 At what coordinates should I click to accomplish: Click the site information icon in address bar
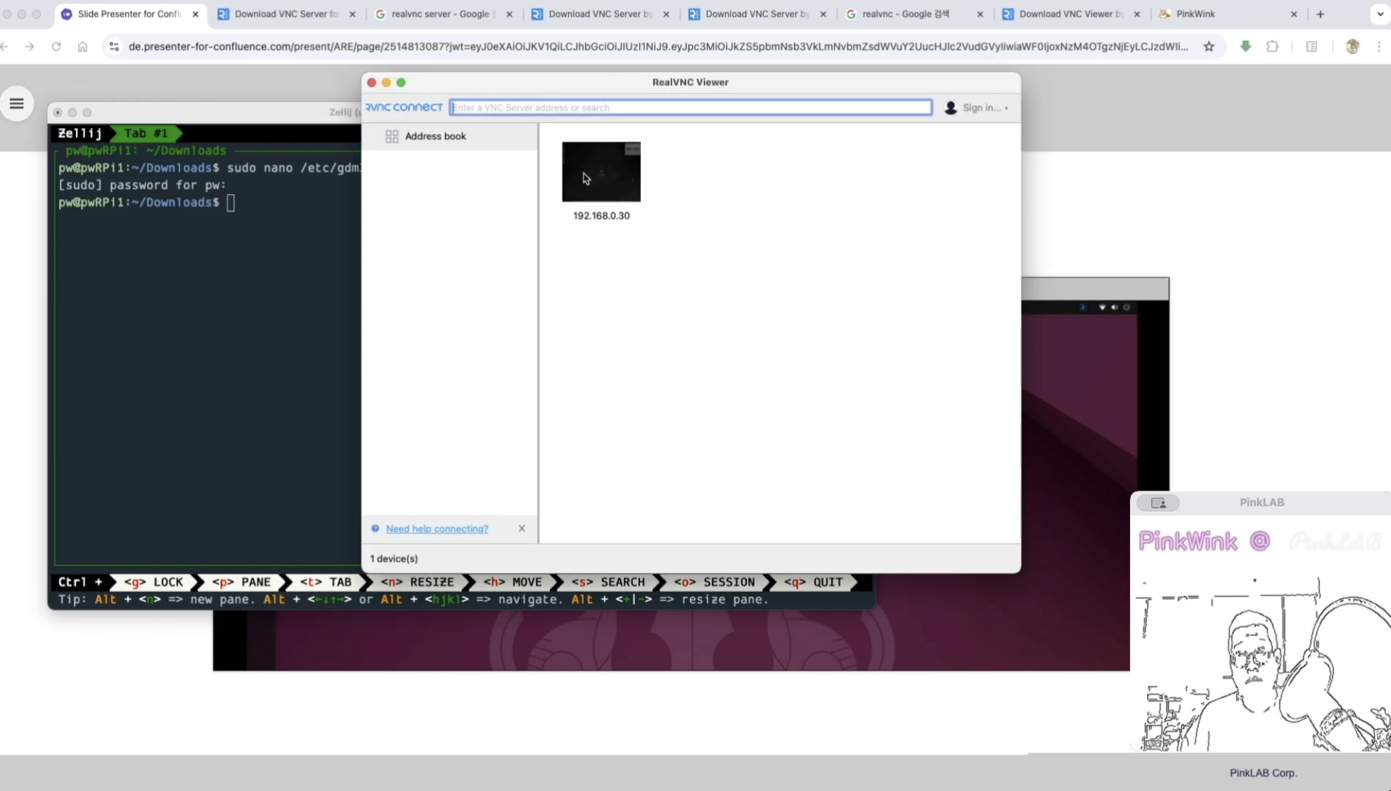(x=114, y=46)
